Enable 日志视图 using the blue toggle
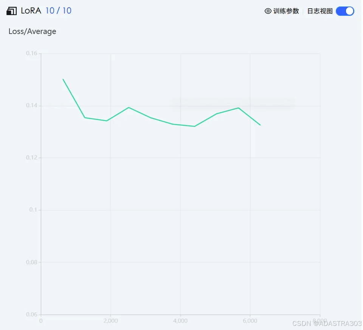 pos(344,11)
